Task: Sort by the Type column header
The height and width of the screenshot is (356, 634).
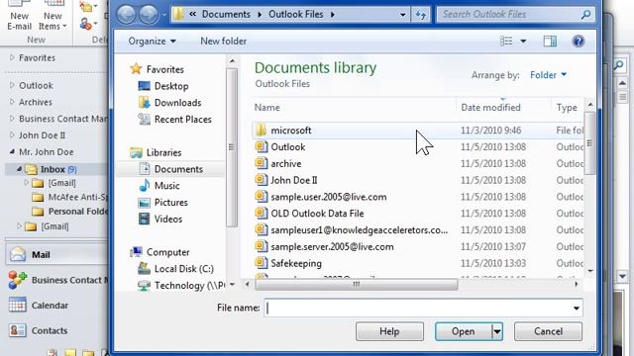Action: (x=567, y=108)
